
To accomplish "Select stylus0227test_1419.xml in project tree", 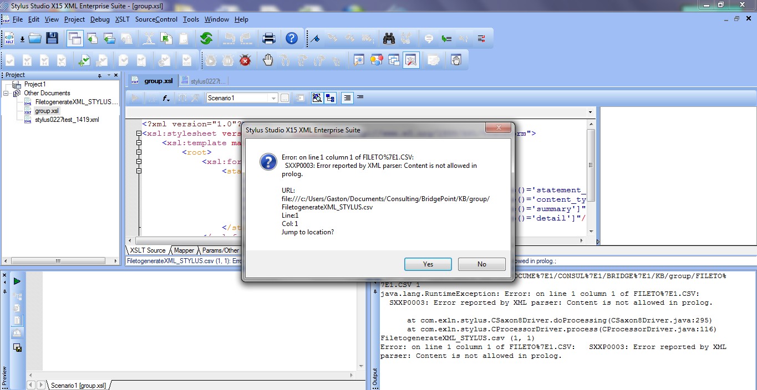I will (67, 120).
